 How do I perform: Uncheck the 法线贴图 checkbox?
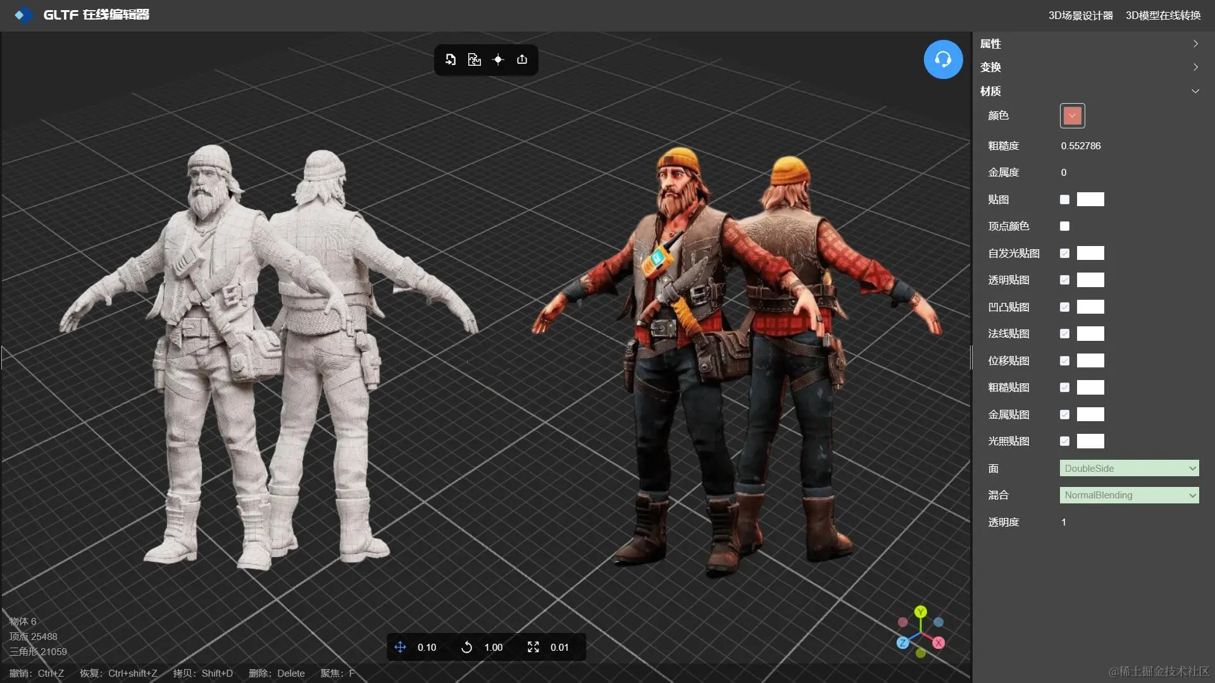tap(1064, 334)
